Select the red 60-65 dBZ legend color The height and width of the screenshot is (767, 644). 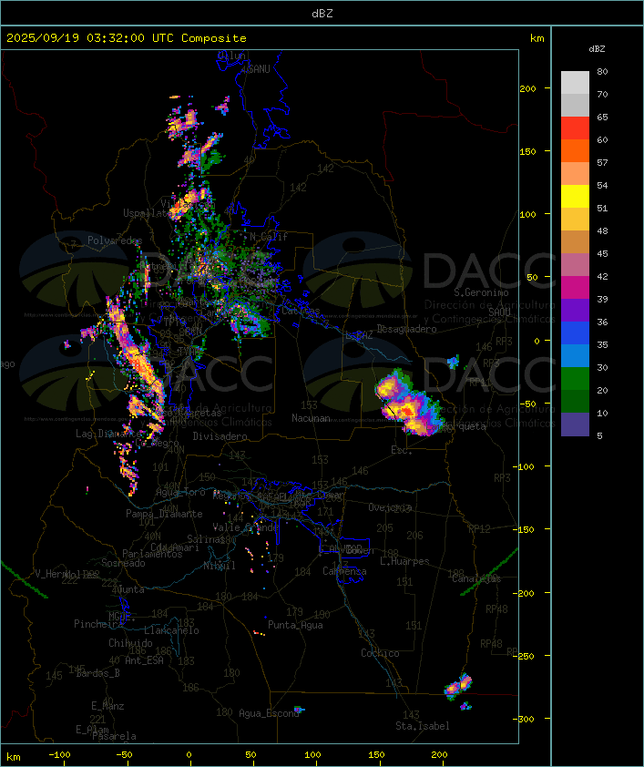pyautogui.click(x=575, y=128)
